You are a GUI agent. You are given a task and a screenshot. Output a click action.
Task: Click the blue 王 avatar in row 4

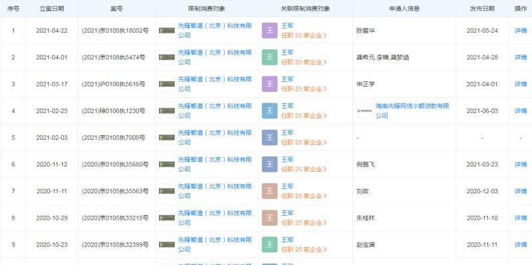pos(270,111)
